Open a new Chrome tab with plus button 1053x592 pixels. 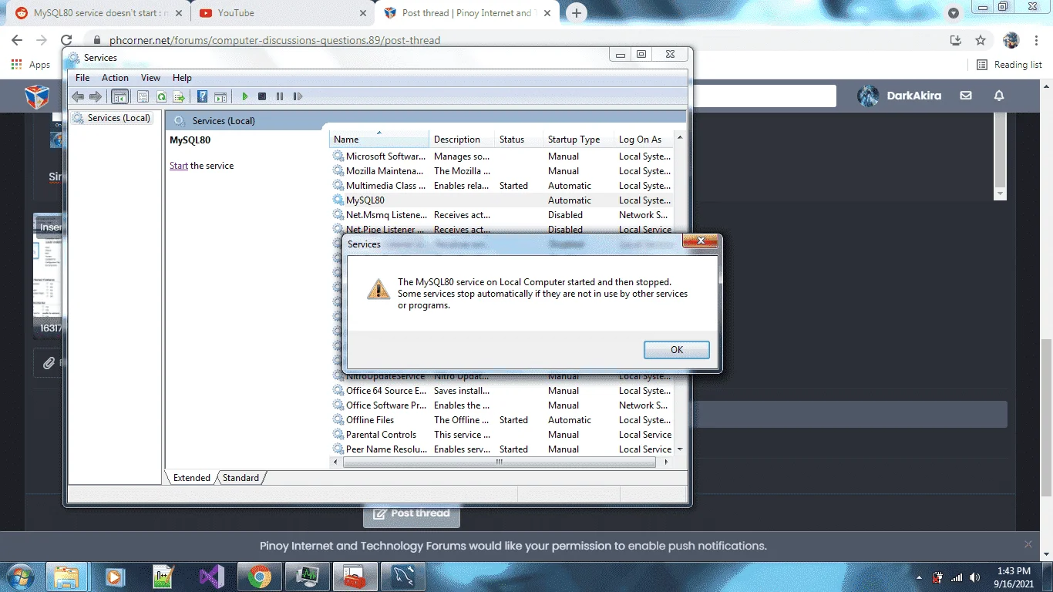point(576,13)
